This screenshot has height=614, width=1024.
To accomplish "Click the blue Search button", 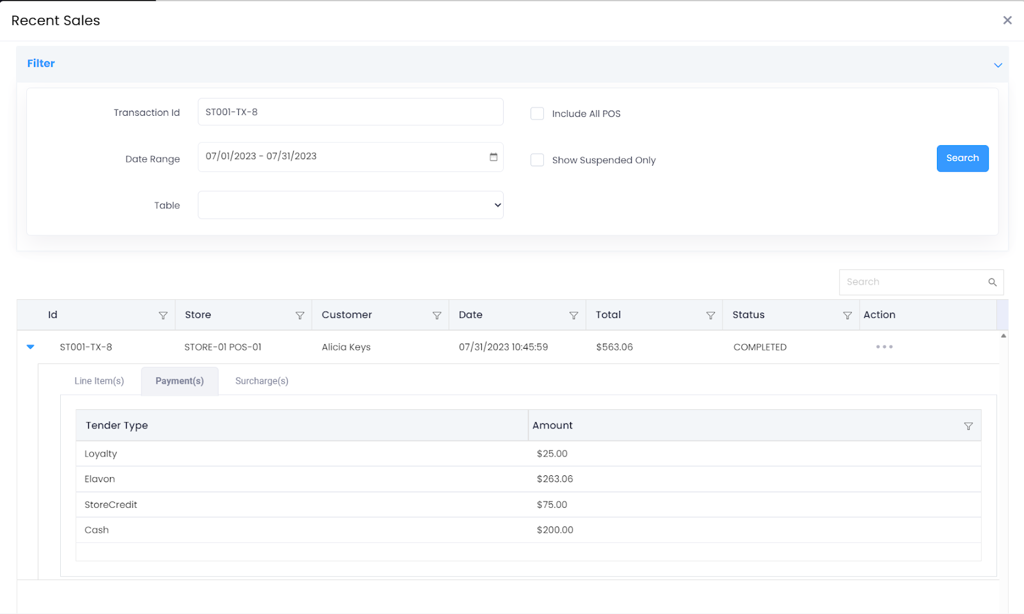I will tap(962, 158).
